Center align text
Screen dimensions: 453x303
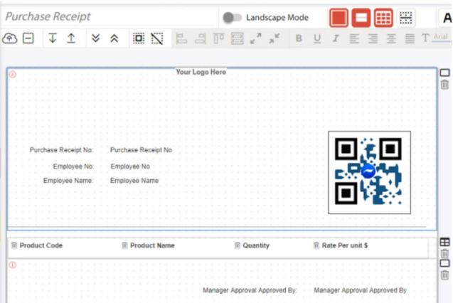[x=391, y=38]
